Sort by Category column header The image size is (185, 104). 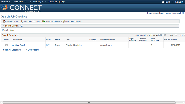pyautogui.click(x=93, y=40)
